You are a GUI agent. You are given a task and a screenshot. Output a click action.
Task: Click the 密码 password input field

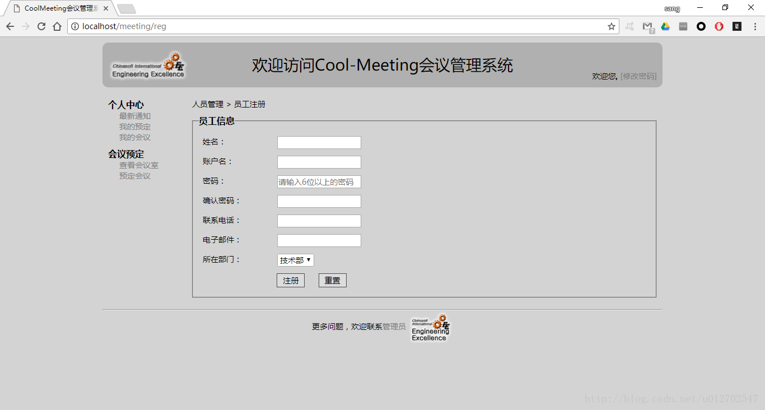coord(319,181)
